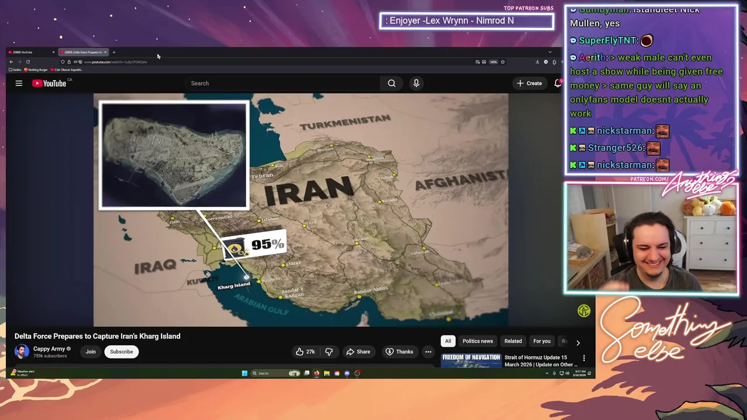This screenshot has height=420, width=747.
Task: Click the video title Delta Force Prepares
Action: [x=97, y=336]
